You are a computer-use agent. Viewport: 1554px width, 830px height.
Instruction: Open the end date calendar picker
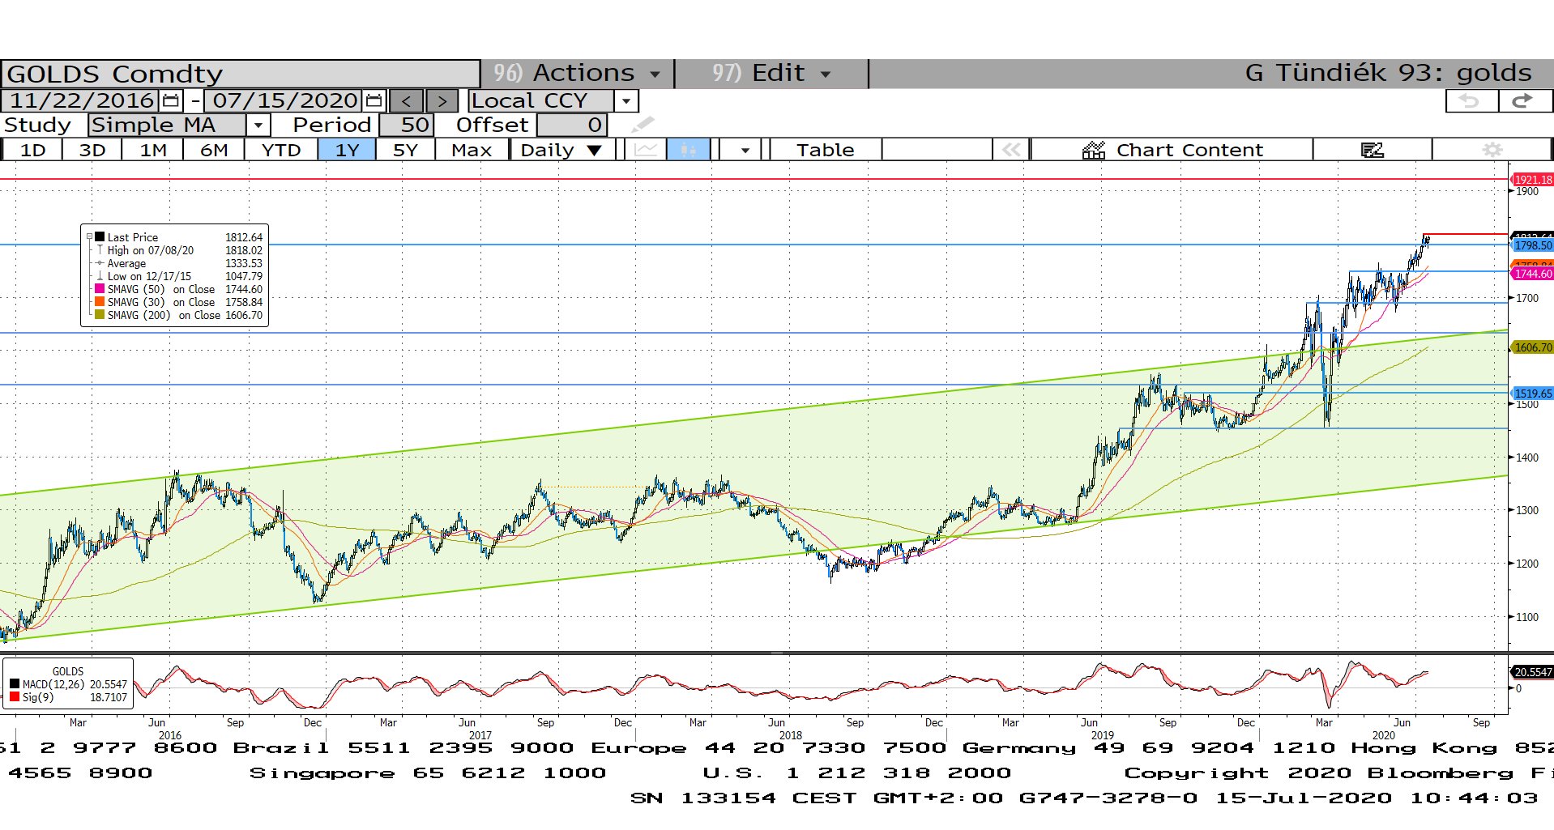374,100
